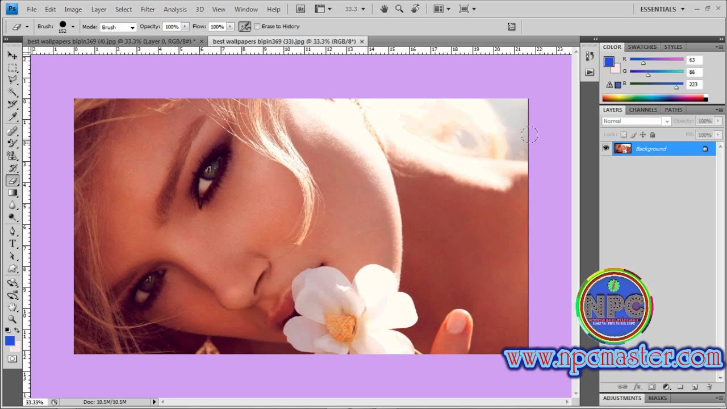
Task: Open the layer blend mode dropdown
Action: pos(636,121)
